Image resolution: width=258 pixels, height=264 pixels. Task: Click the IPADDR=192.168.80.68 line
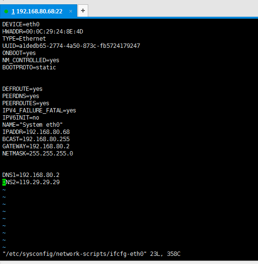[x=36, y=132]
